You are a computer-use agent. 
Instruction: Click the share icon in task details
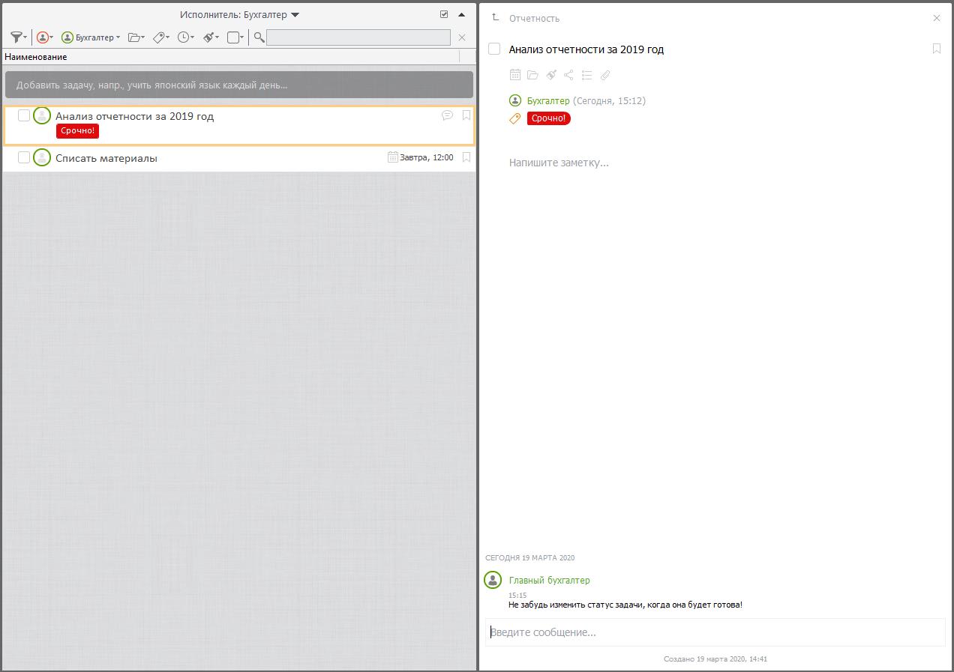click(x=568, y=75)
